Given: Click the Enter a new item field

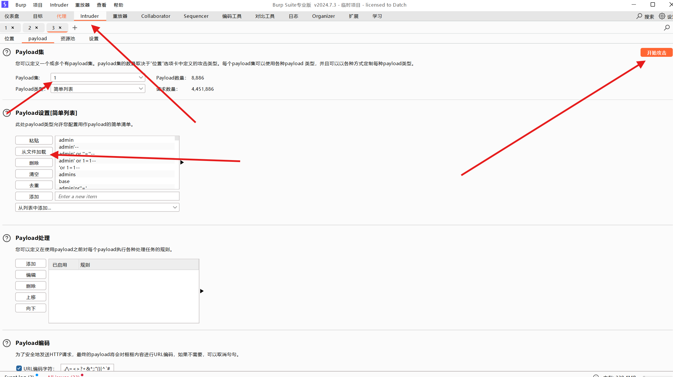Looking at the screenshot, I should [117, 196].
